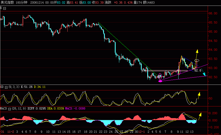Click the 85.50 price axis label
The width and height of the screenshot is (221, 135).
(x=213, y=22)
